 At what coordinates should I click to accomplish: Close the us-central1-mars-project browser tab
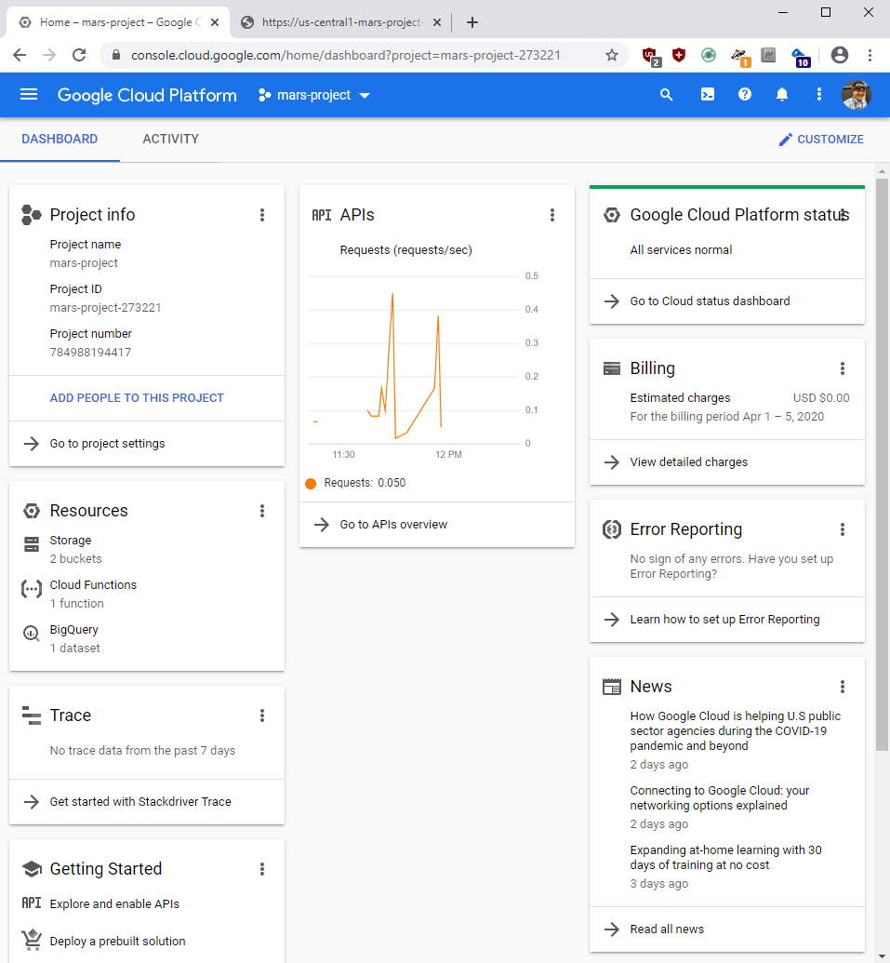(x=437, y=22)
